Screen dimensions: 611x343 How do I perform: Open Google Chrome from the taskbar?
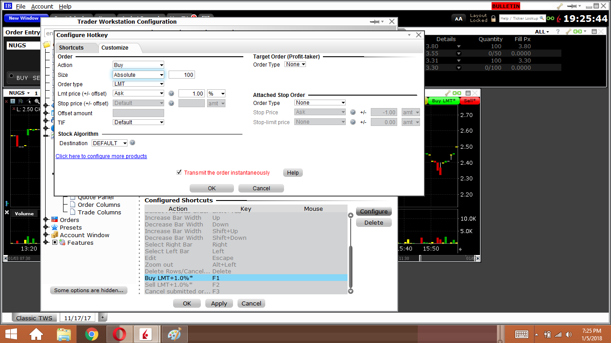click(92, 334)
